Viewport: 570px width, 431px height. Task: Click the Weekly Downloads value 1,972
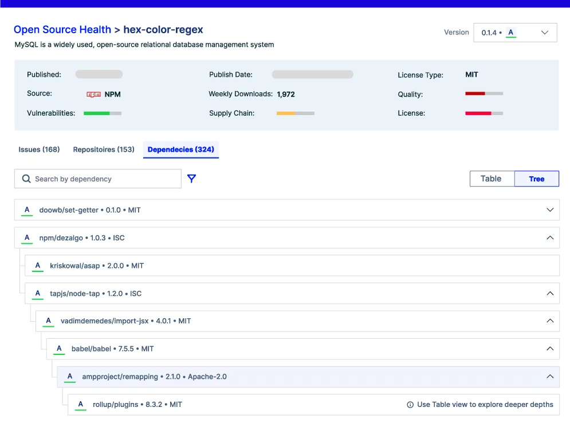(x=286, y=94)
